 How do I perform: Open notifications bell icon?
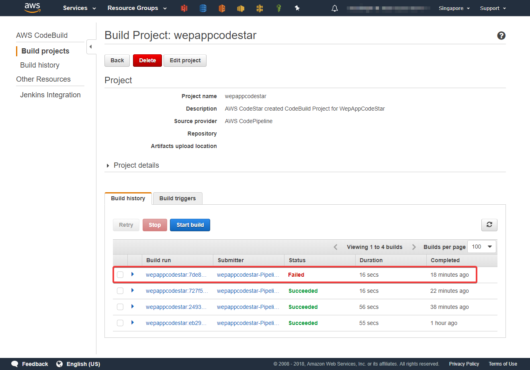(x=335, y=8)
